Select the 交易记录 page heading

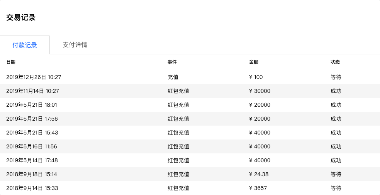pyautogui.click(x=21, y=18)
